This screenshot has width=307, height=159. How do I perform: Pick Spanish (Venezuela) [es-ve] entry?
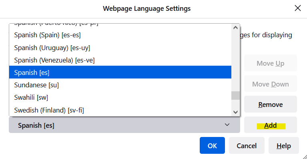click(120, 60)
